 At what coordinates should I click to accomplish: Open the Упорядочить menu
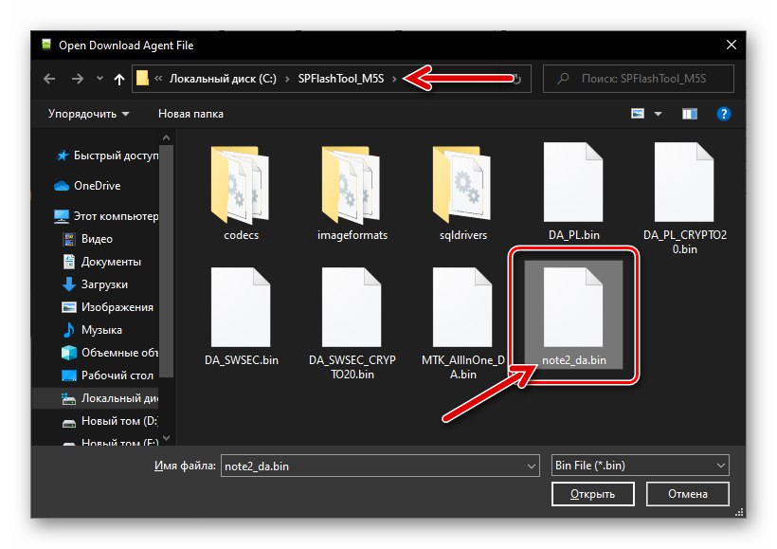[x=88, y=114]
